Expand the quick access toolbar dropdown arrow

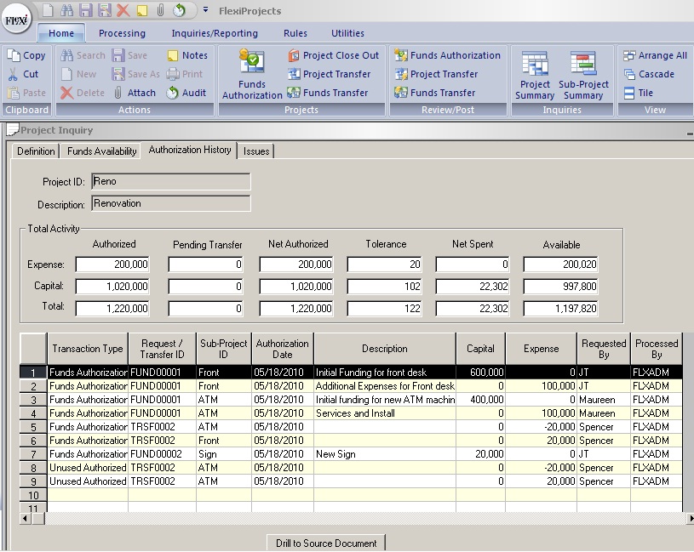click(x=205, y=11)
